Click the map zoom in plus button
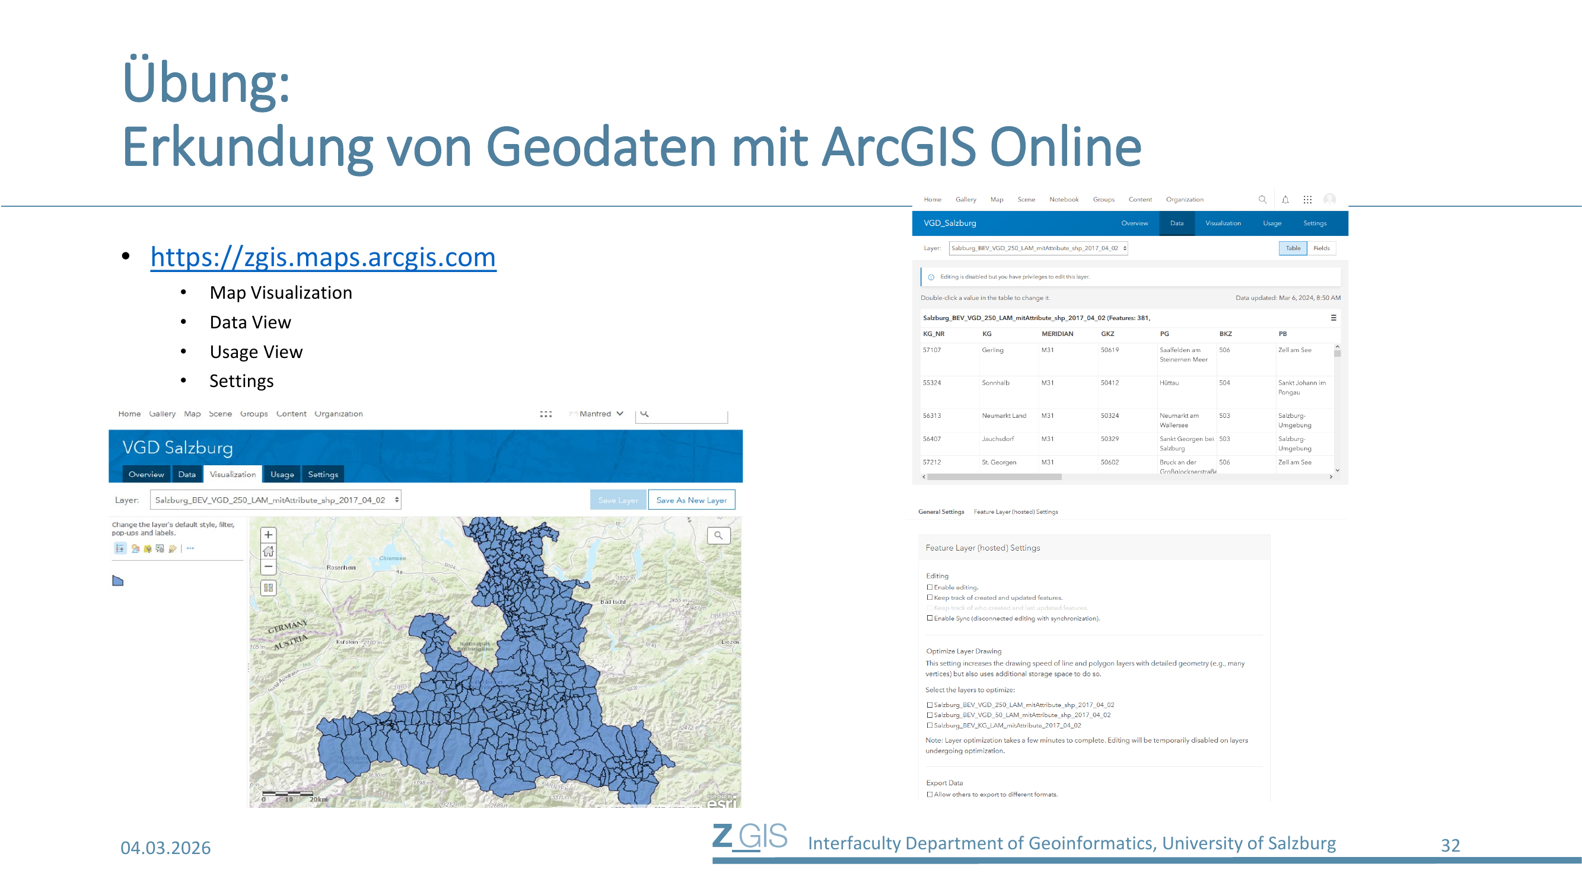 click(x=268, y=535)
